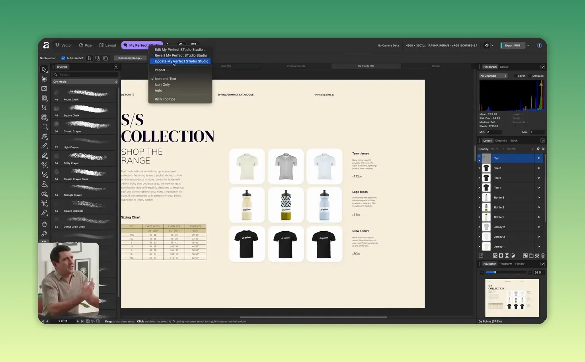585x362 pixels.
Task: Expand the Bottle 2 layer group
Action: click(x=479, y=207)
